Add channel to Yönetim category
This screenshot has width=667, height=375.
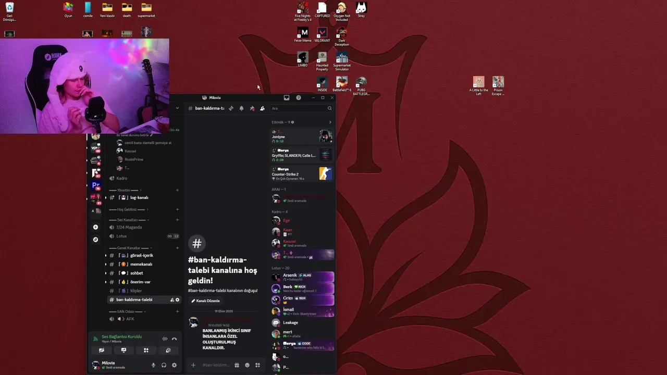click(177, 190)
